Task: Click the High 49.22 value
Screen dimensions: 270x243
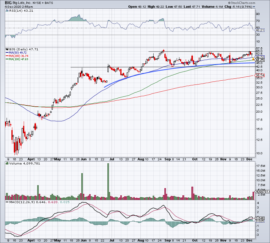Action: tap(156, 7)
